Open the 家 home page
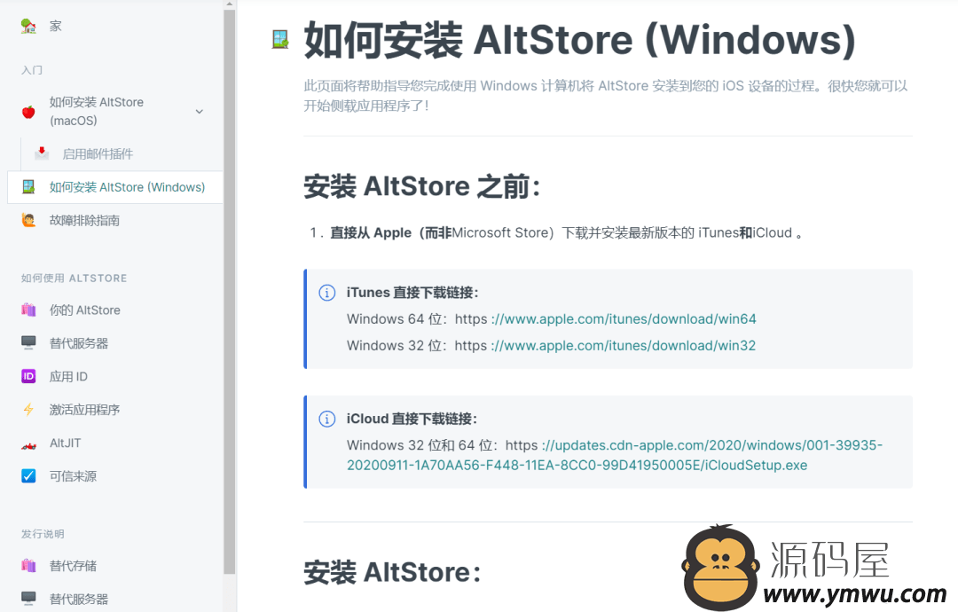 pos(56,27)
